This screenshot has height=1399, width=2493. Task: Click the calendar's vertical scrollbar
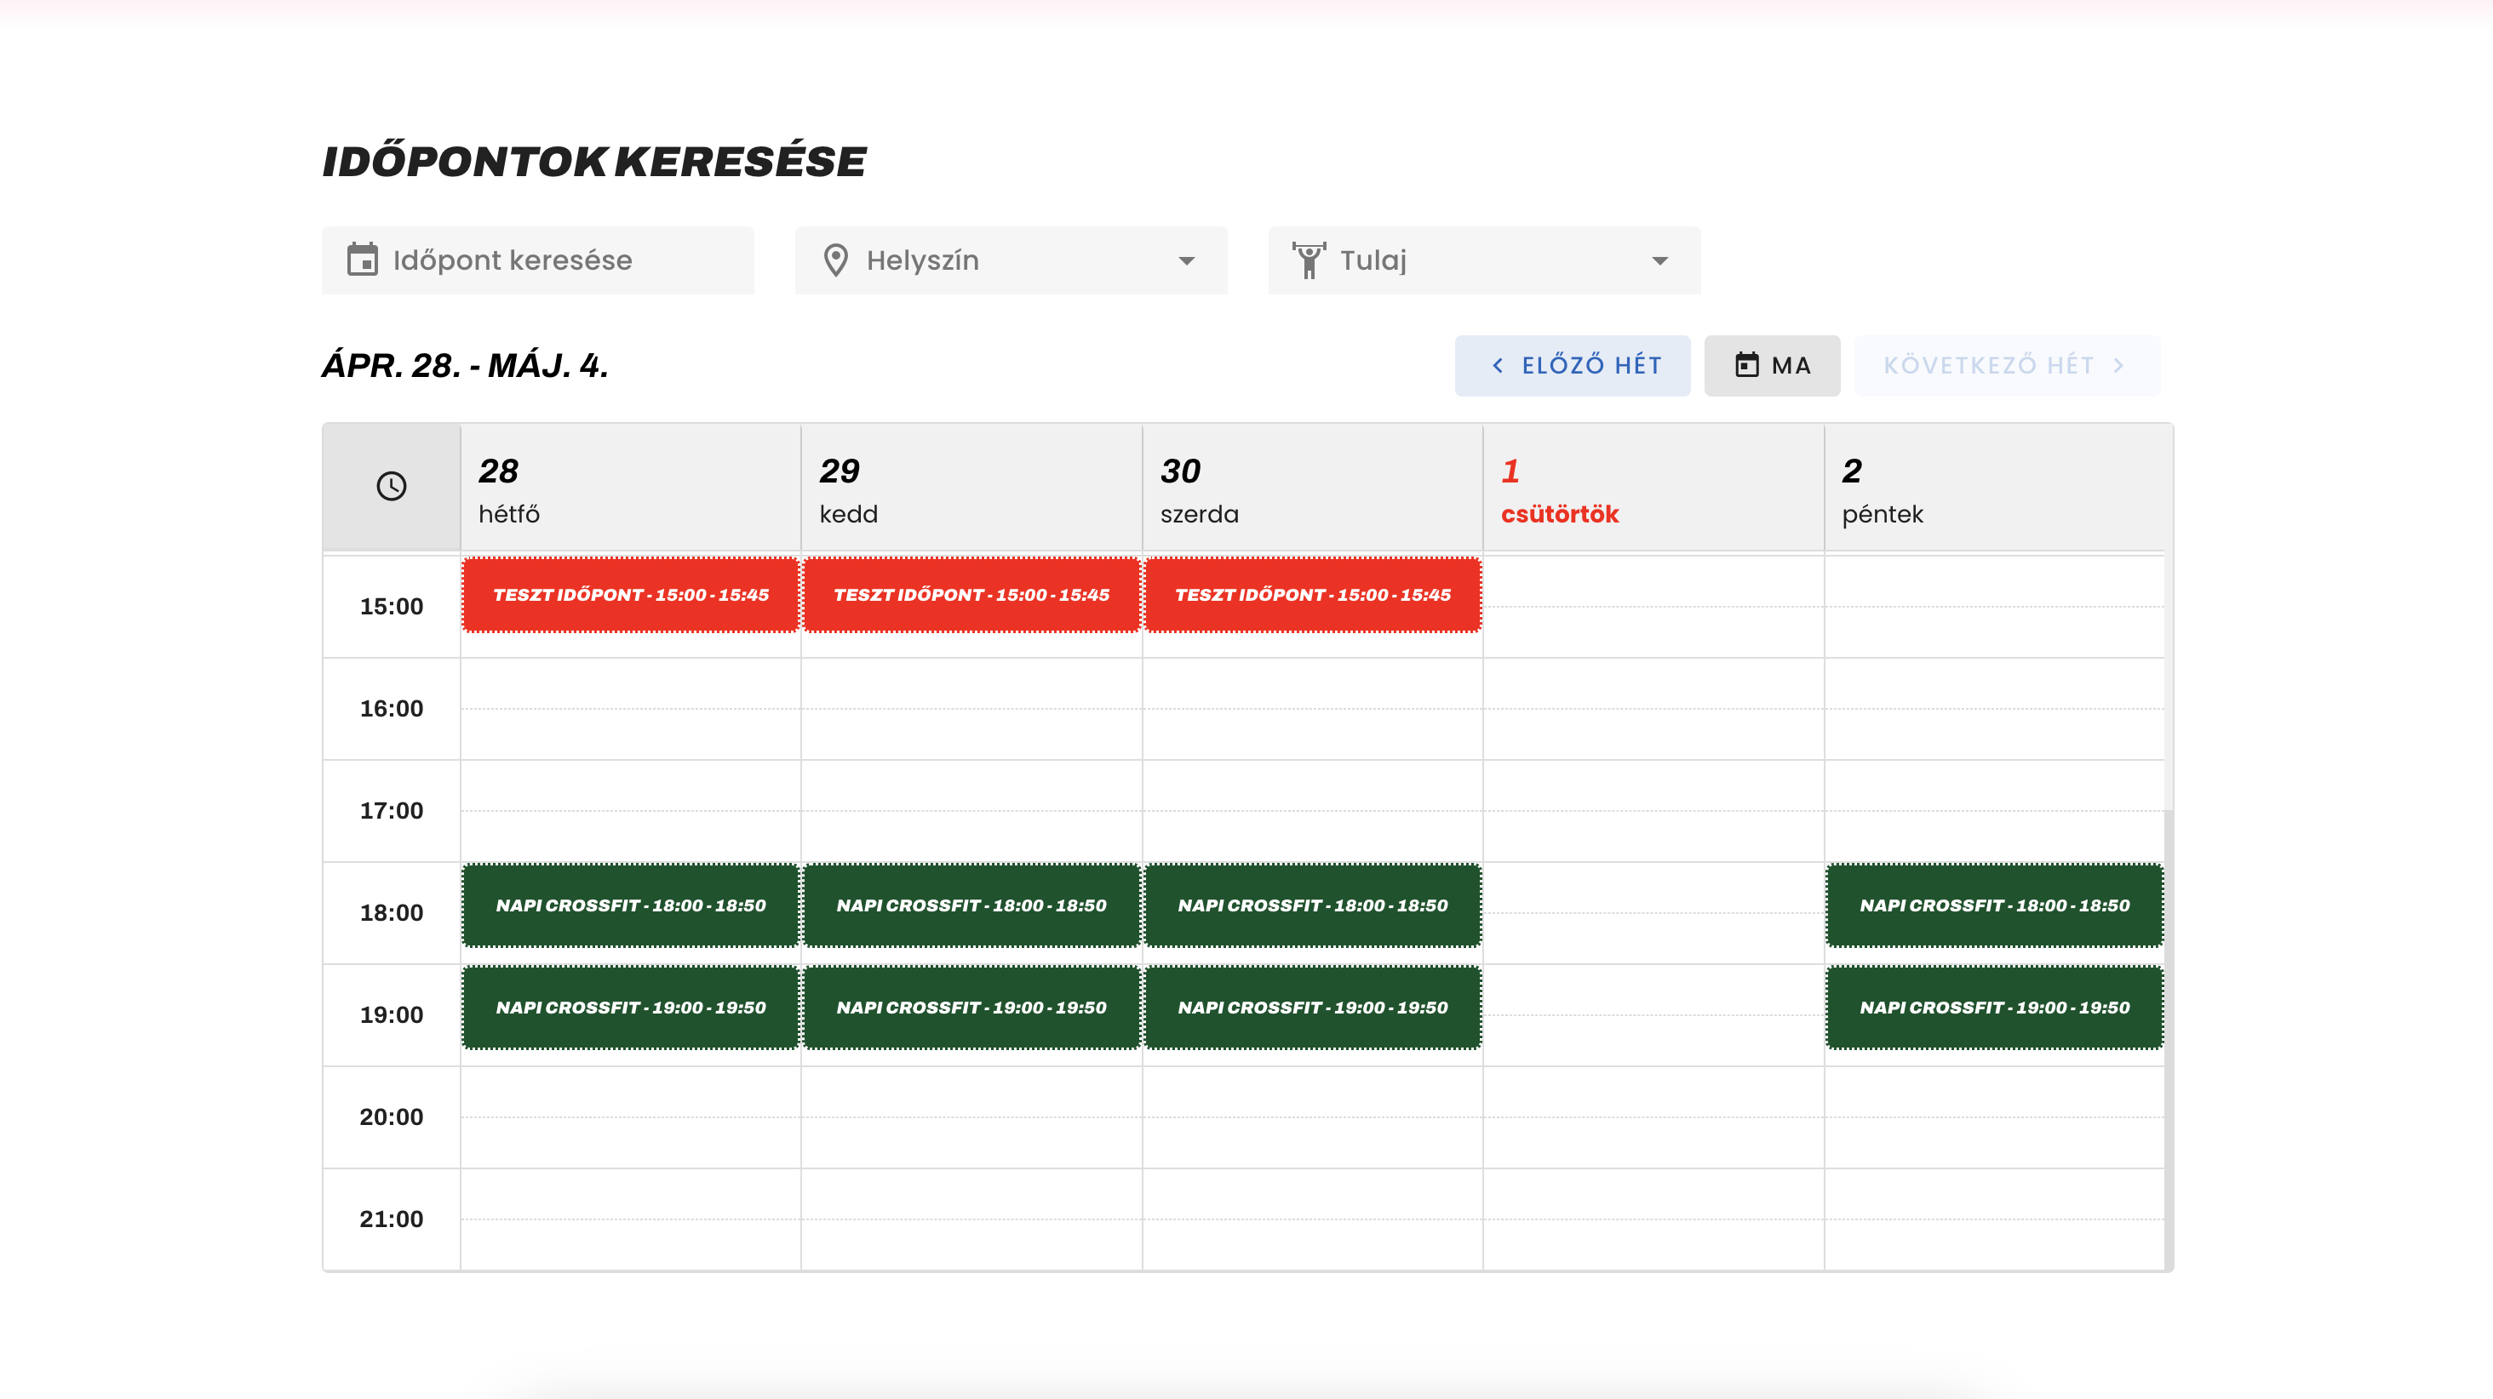pos(2168,1036)
